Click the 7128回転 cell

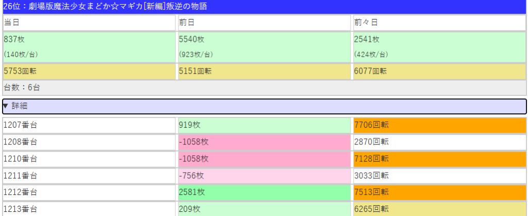(x=439, y=159)
